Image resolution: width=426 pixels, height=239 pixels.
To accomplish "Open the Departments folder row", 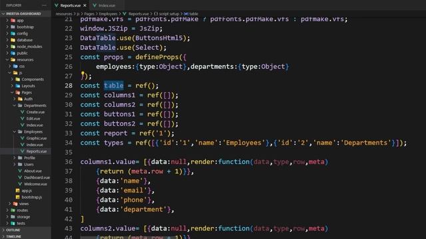I will pyautogui.click(x=25, y=106).
